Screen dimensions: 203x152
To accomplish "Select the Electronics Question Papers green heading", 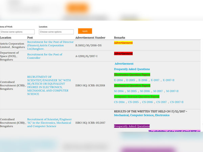I will pyautogui.click(x=132, y=75).
